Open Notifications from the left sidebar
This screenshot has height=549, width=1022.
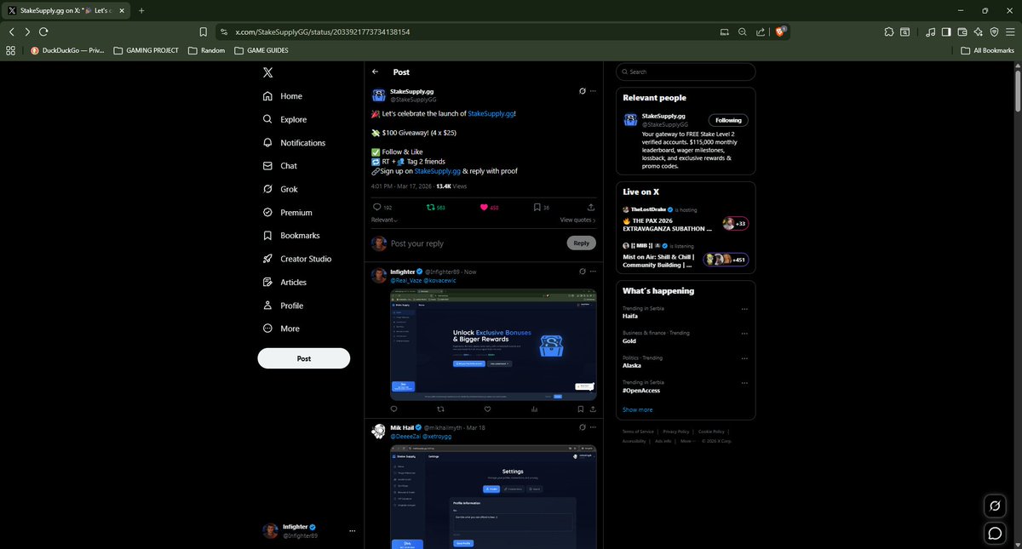268,142
